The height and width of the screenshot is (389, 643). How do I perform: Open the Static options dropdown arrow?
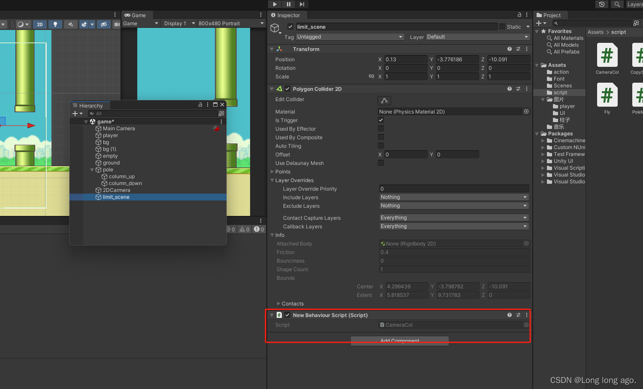pyautogui.click(x=528, y=27)
